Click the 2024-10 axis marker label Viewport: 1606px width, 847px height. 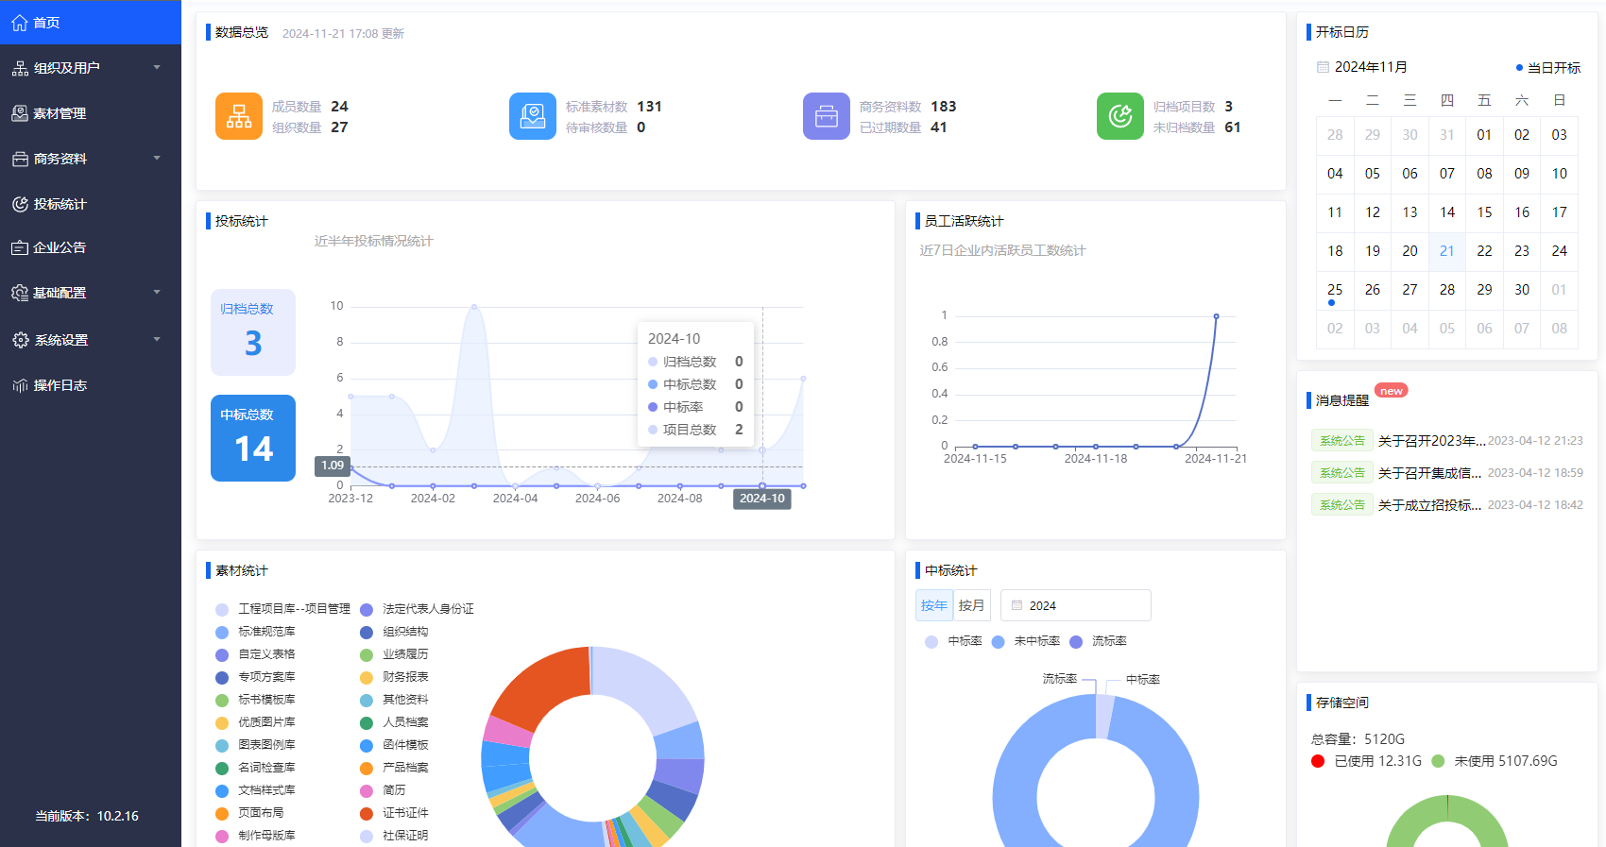tap(761, 499)
